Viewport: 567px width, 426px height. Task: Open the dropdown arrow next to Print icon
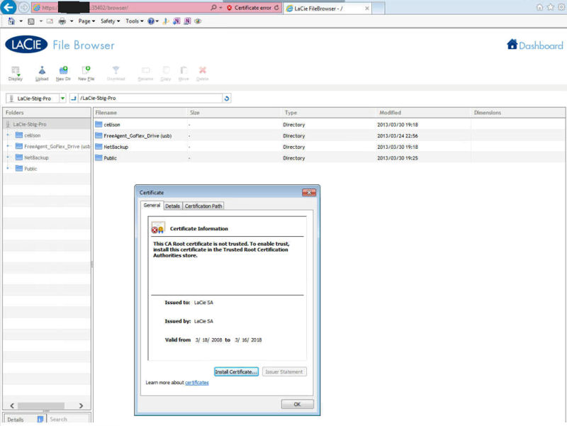pos(72,21)
